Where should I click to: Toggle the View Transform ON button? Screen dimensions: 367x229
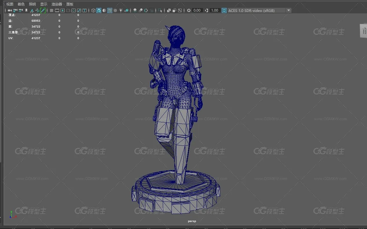click(224, 10)
